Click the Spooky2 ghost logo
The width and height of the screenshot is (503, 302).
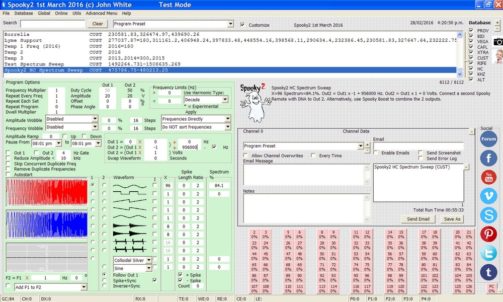click(x=255, y=103)
